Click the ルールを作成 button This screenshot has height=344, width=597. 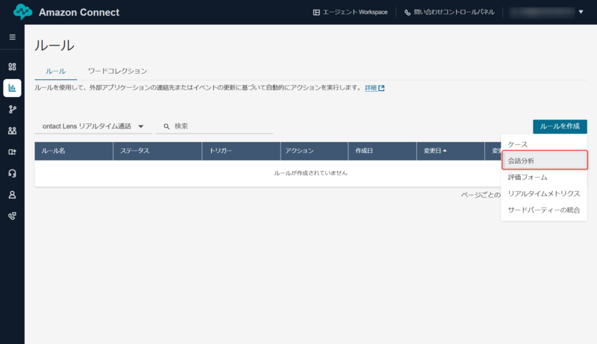coord(560,126)
